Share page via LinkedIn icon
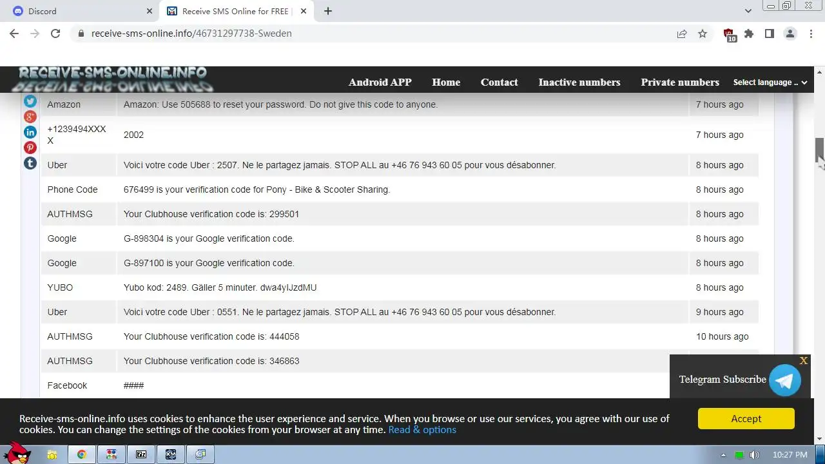Screen dimensions: 825x464 [x=30, y=132]
